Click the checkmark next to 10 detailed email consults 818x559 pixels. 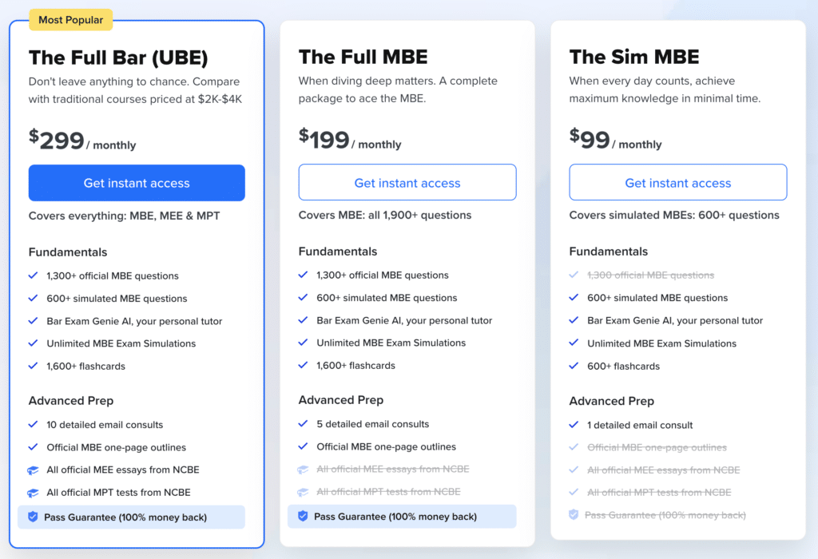[x=33, y=425]
